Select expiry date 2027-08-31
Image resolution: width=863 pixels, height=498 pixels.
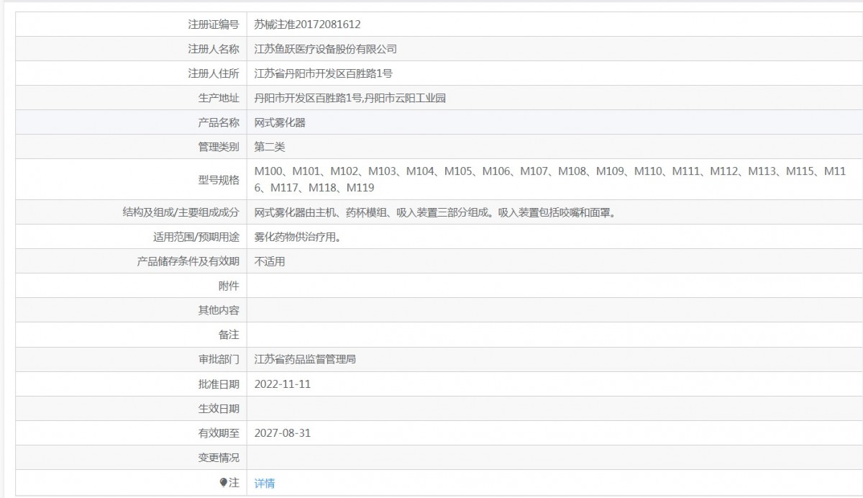(x=283, y=433)
